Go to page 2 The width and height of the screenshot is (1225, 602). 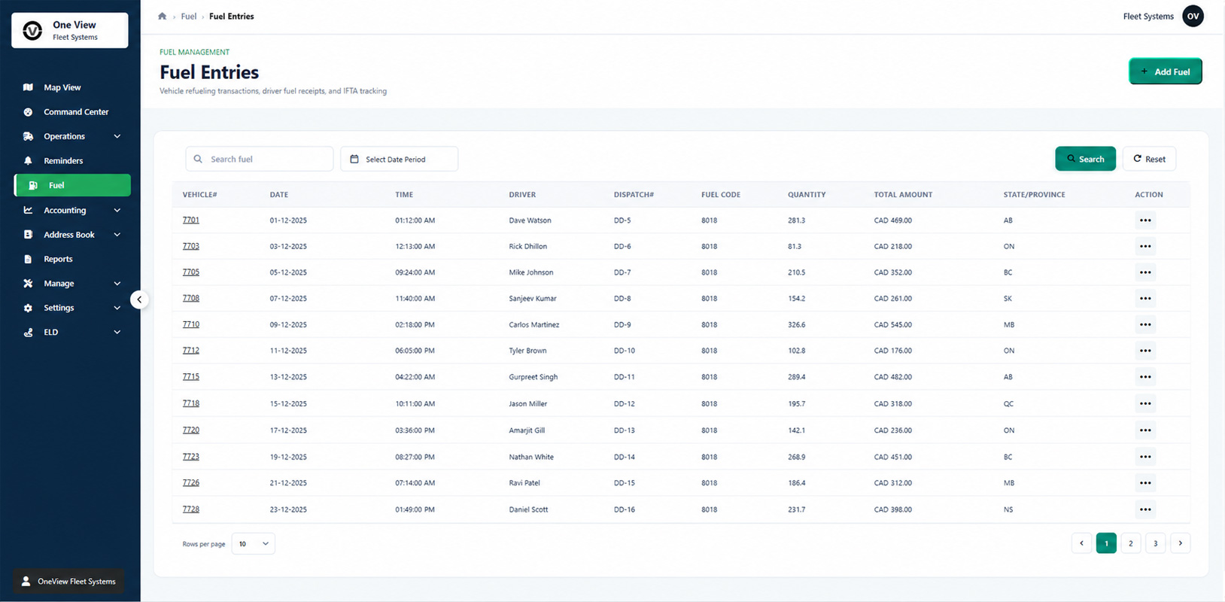1130,543
